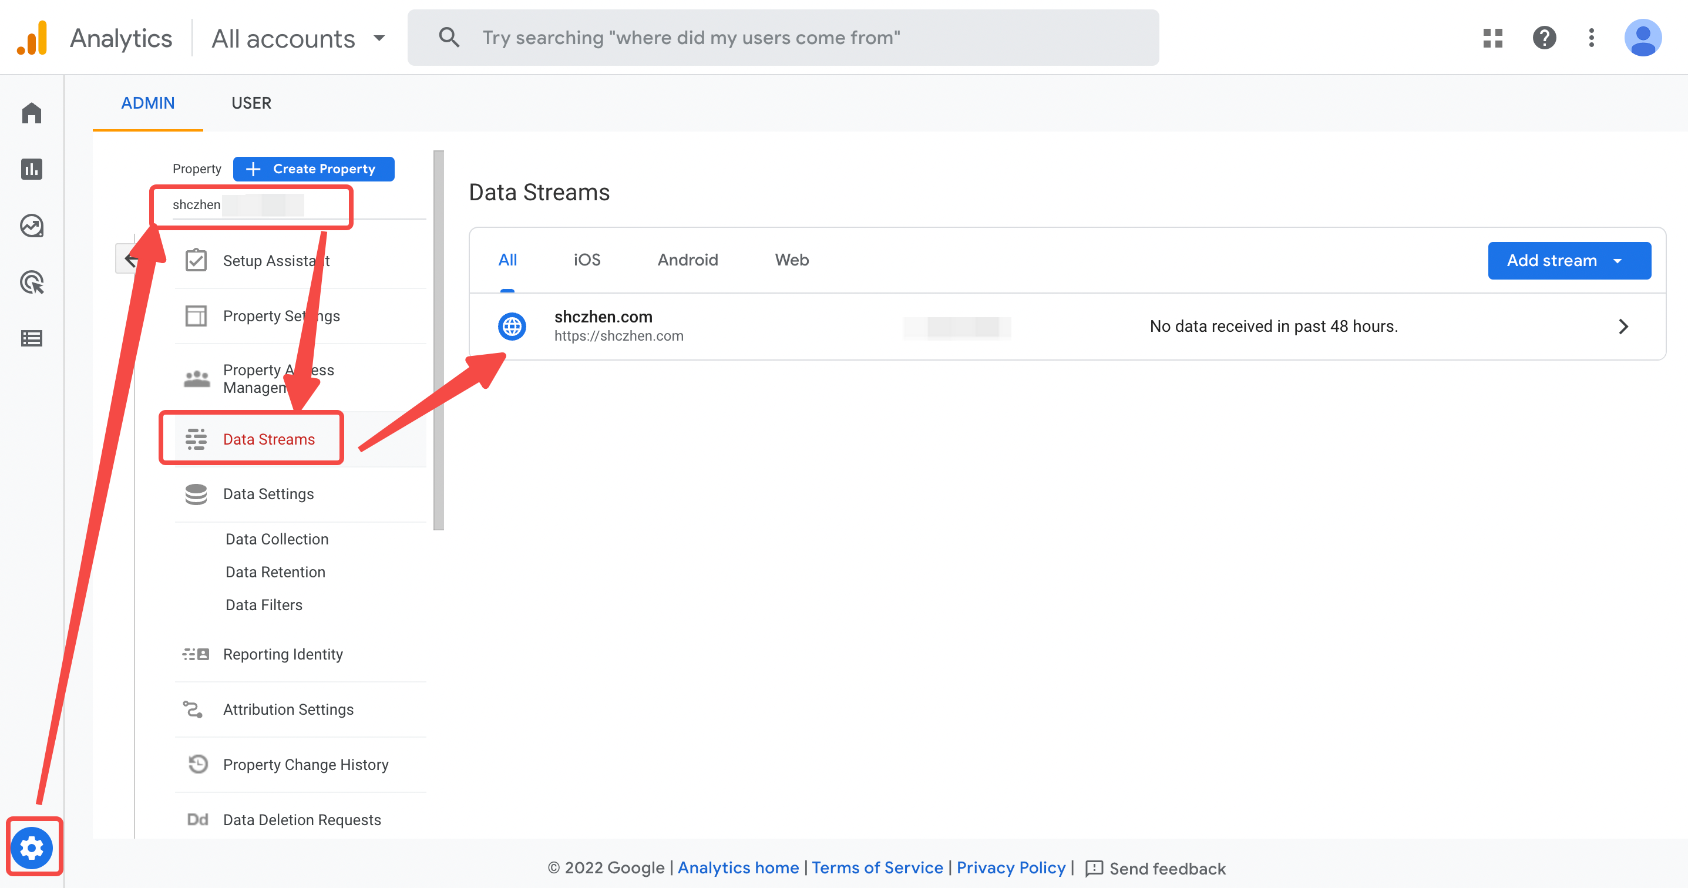Click the globe icon next to shczhen.com
Viewport: 1688px width, 888px height.
(512, 326)
